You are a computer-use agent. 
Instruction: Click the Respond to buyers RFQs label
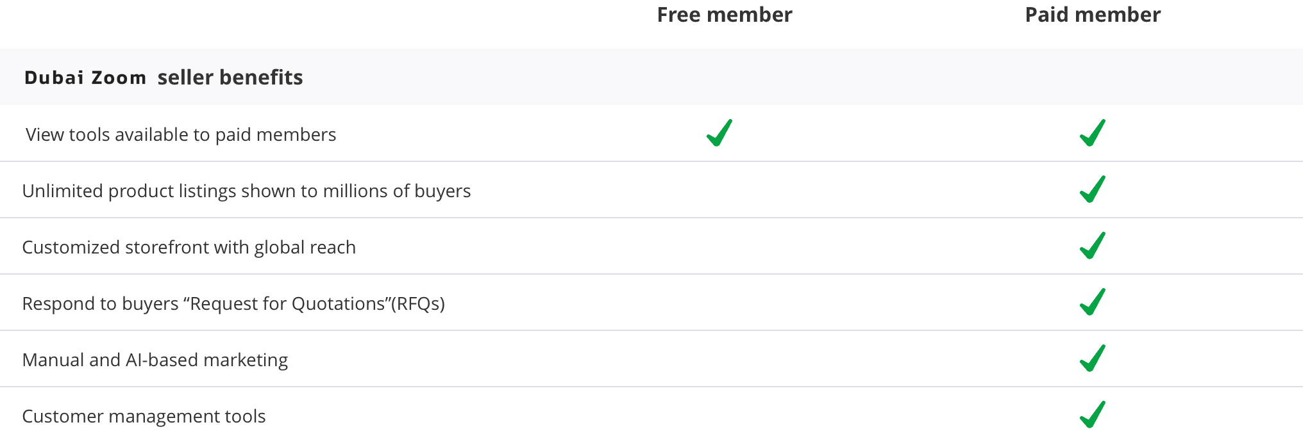point(233,303)
